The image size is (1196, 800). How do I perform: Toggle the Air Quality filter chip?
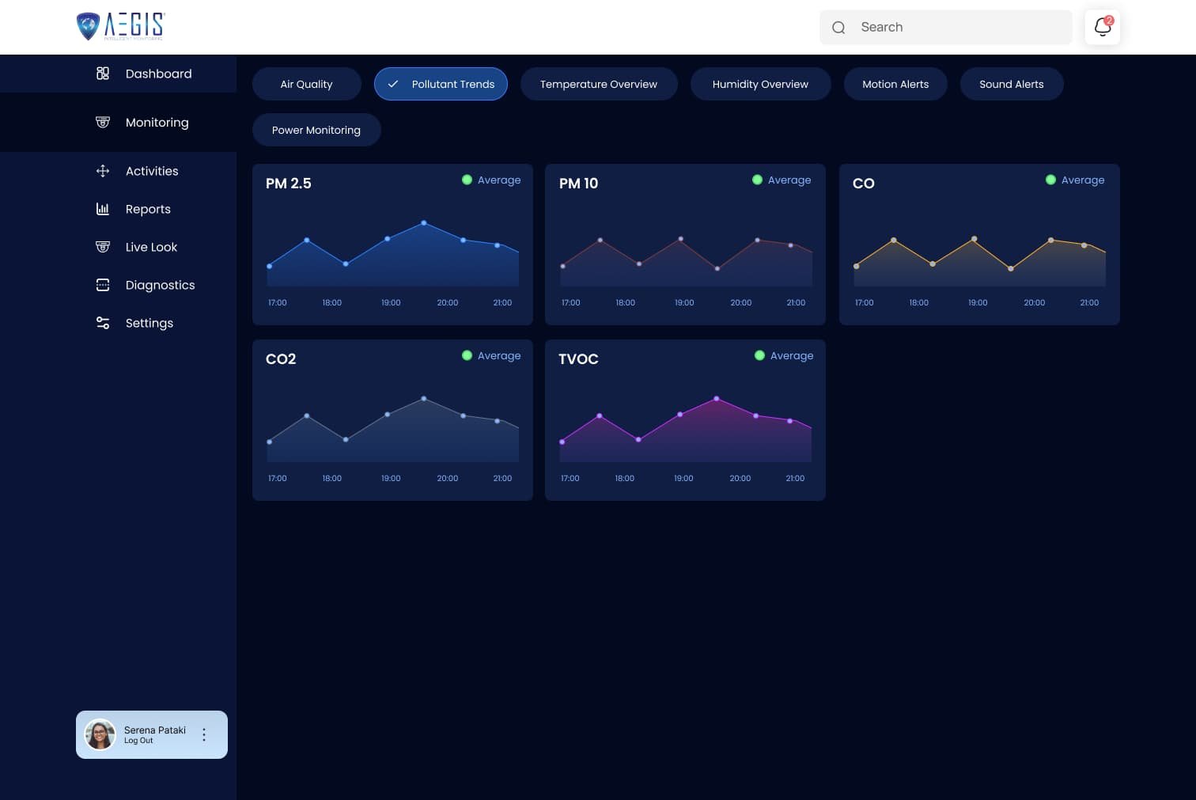[x=306, y=84]
